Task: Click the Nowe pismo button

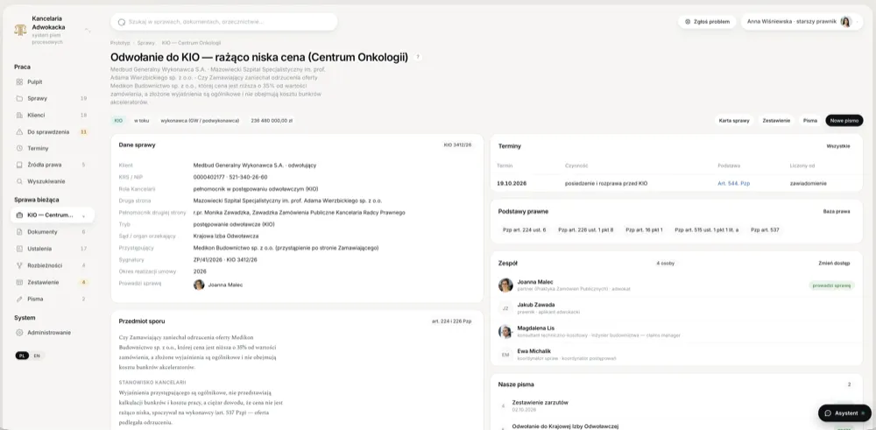Action: [844, 120]
